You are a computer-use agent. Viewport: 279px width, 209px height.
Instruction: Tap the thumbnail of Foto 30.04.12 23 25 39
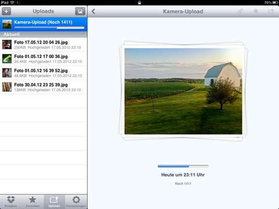7,87
